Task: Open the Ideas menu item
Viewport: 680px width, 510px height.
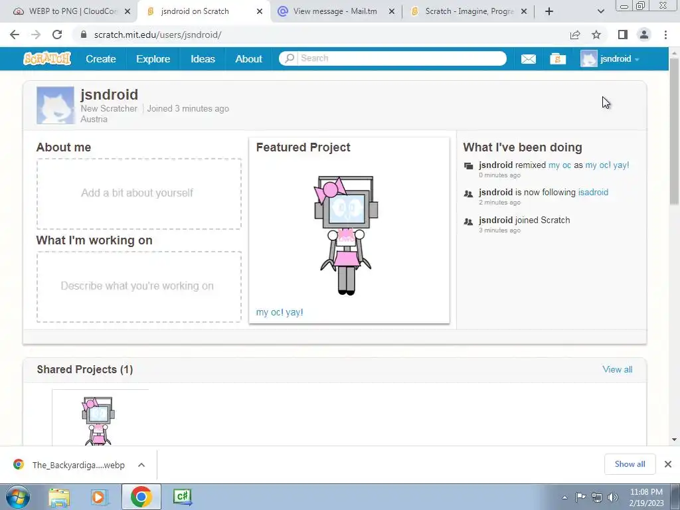Action: (x=203, y=59)
